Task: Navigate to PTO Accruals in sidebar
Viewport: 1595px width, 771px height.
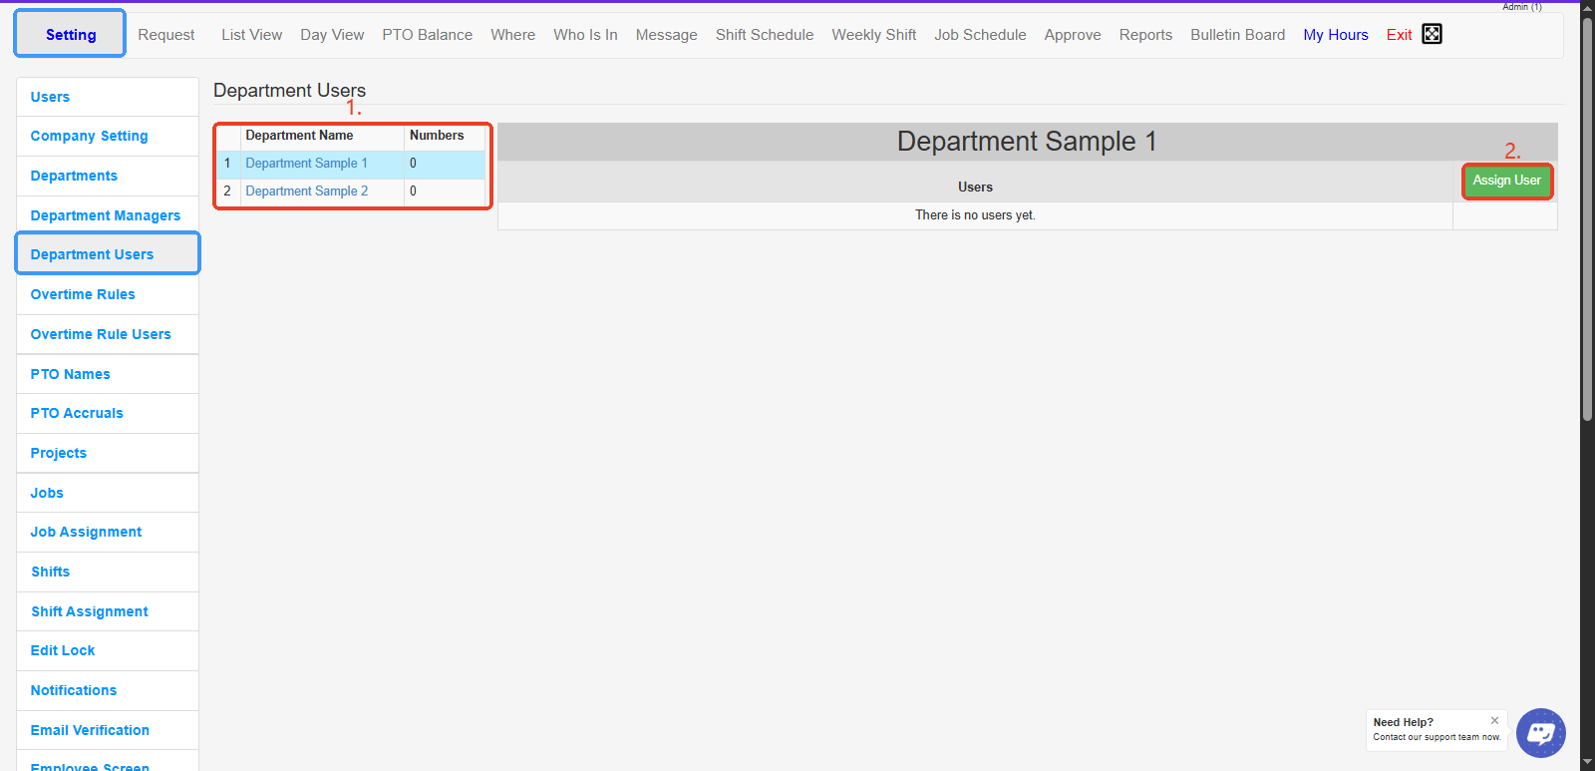Action: point(77,413)
